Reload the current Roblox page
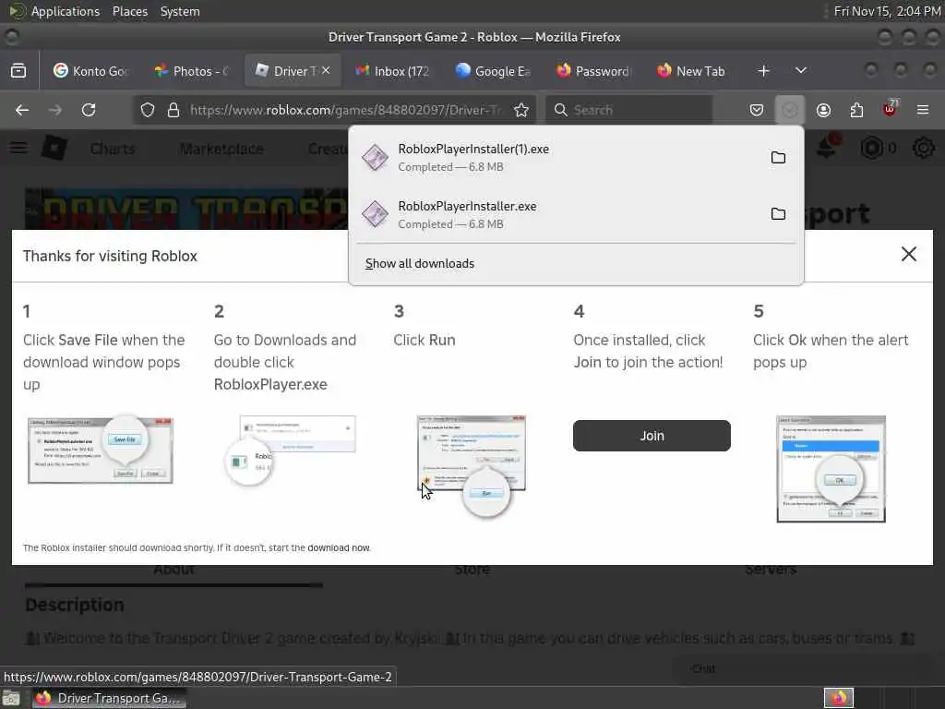 pyautogui.click(x=89, y=110)
